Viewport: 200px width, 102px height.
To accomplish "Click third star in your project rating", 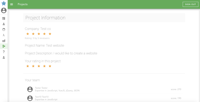I will 39,66.
